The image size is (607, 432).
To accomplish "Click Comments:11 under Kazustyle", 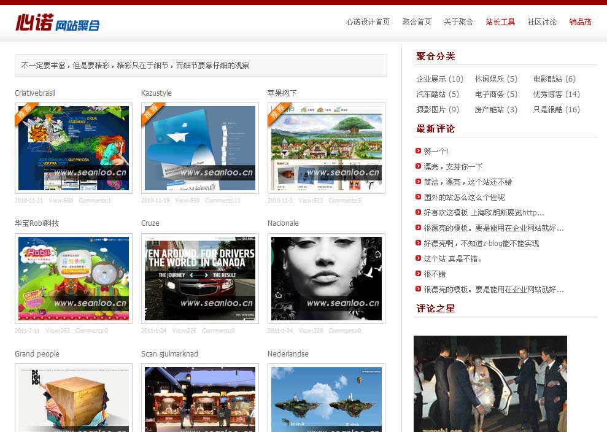I will [223, 201].
